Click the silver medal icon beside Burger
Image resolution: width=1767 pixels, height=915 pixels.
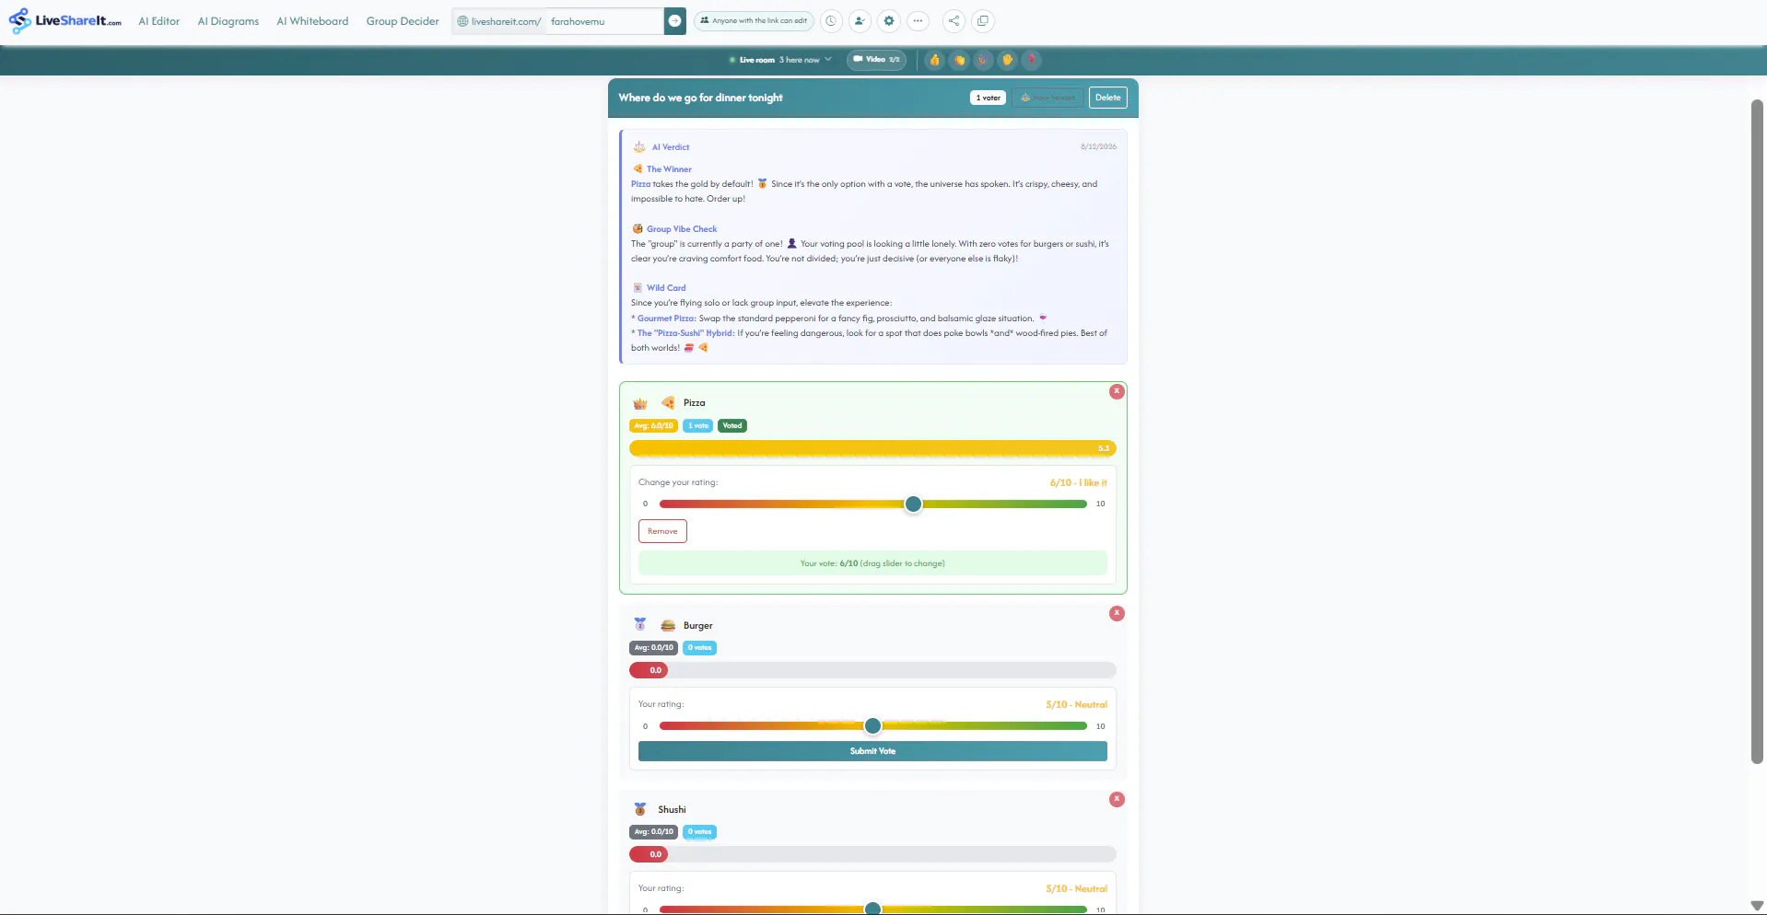click(x=640, y=624)
